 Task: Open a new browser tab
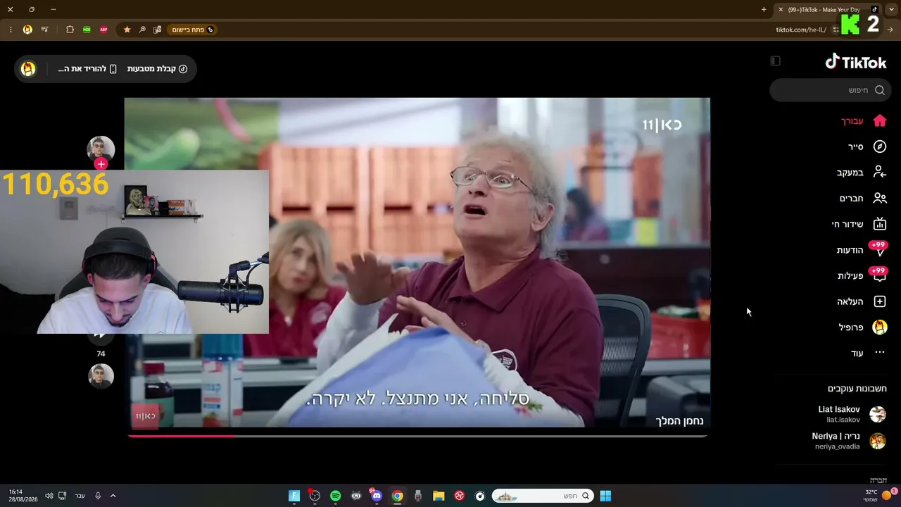click(x=764, y=10)
